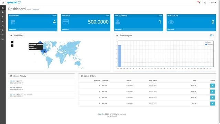
Task: View order 3 with the action button
Action: click(x=212, y=92)
